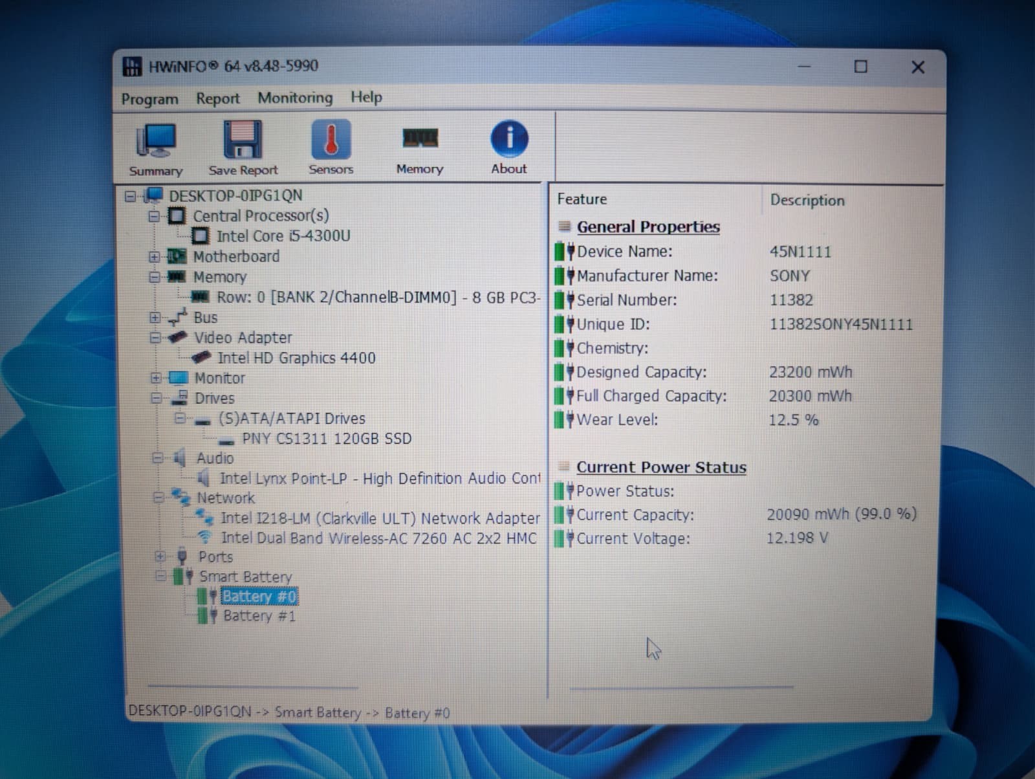Open the Help menu
The width and height of the screenshot is (1035, 779).
366,97
